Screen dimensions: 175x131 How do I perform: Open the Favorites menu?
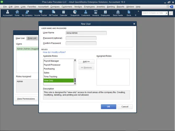[32, 7]
